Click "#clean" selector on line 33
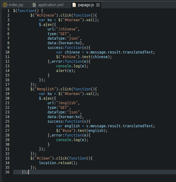The height and width of the screenshot is (182, 176). pos(43,158)
